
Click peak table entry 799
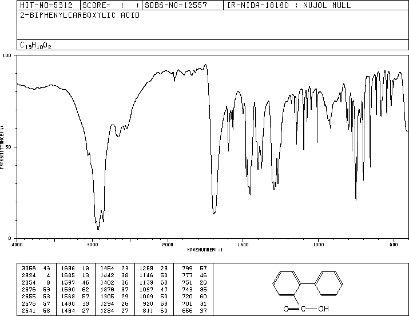point(187,269)
